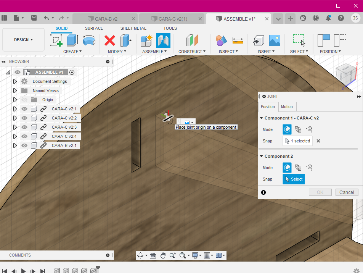Viewport: 363px width, 273px height.
Task: Open the data panel grid icon
Action: click(x=4, y=18)
